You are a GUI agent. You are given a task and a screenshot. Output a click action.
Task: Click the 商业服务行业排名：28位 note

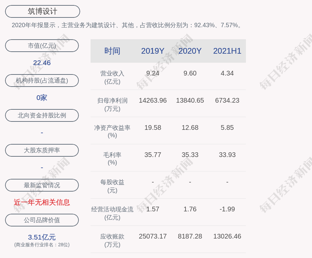pos(42,245)
